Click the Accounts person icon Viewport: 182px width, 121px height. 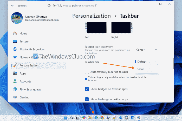15,81
